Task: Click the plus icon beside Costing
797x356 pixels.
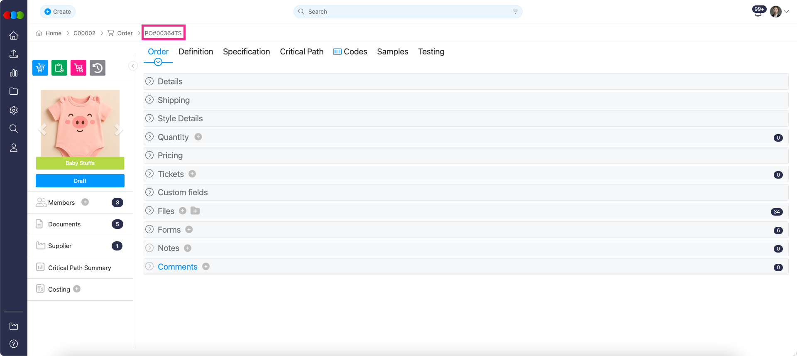Action: [x=77, y=289]
